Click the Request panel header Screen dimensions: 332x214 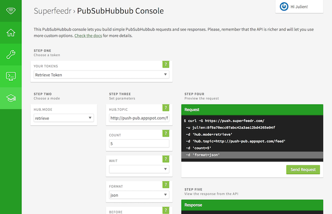pyautogui.click(x=252, y=110)
